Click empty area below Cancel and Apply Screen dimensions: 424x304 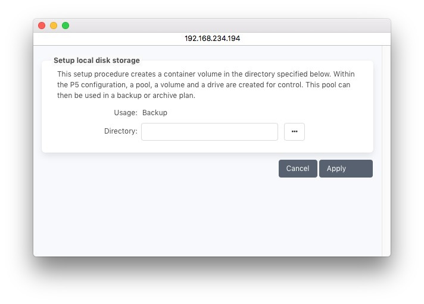point(208,214)
